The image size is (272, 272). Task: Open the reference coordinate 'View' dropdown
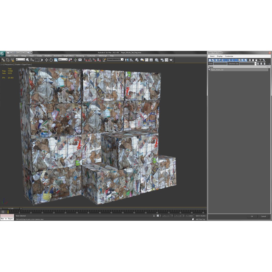[63, 59]
